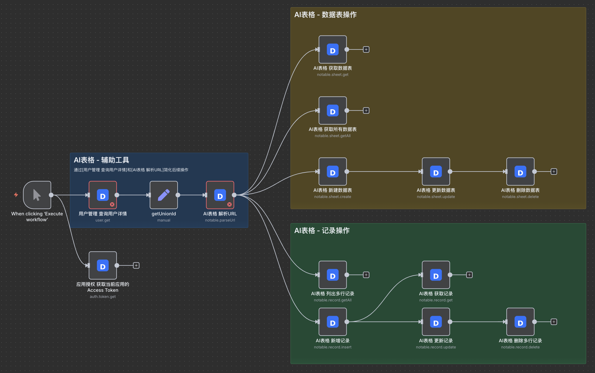595x373 pixels.
Task: Open the getUnionId manual node
Action: [x=163, y=195]
